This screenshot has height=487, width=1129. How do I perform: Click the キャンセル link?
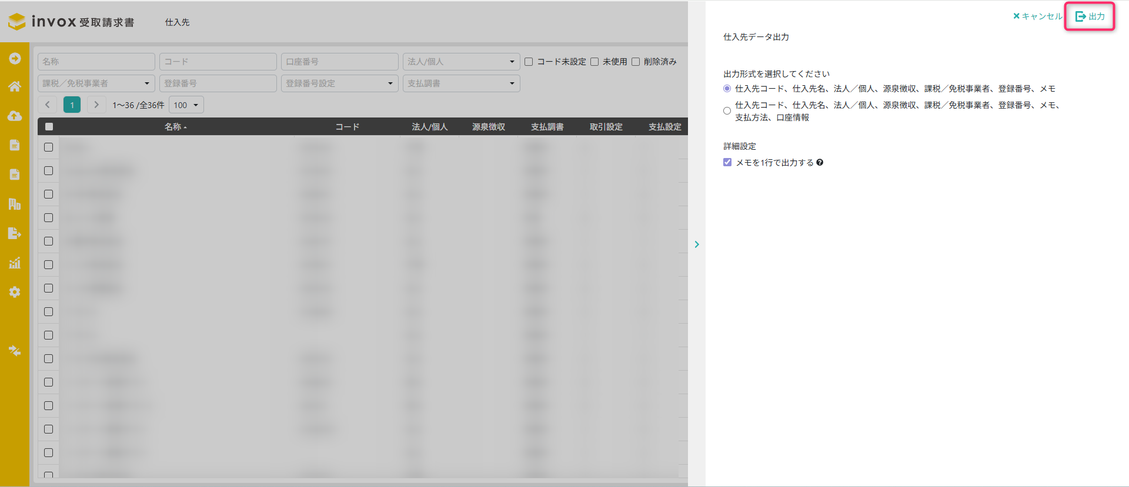pyautogui.click(x=1037, y=16)
